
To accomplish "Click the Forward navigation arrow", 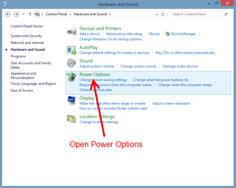I will coord(16,14).
